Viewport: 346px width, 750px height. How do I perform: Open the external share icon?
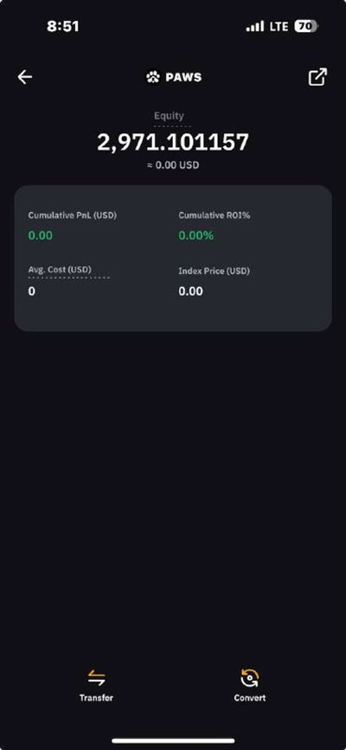pos(317,77)
